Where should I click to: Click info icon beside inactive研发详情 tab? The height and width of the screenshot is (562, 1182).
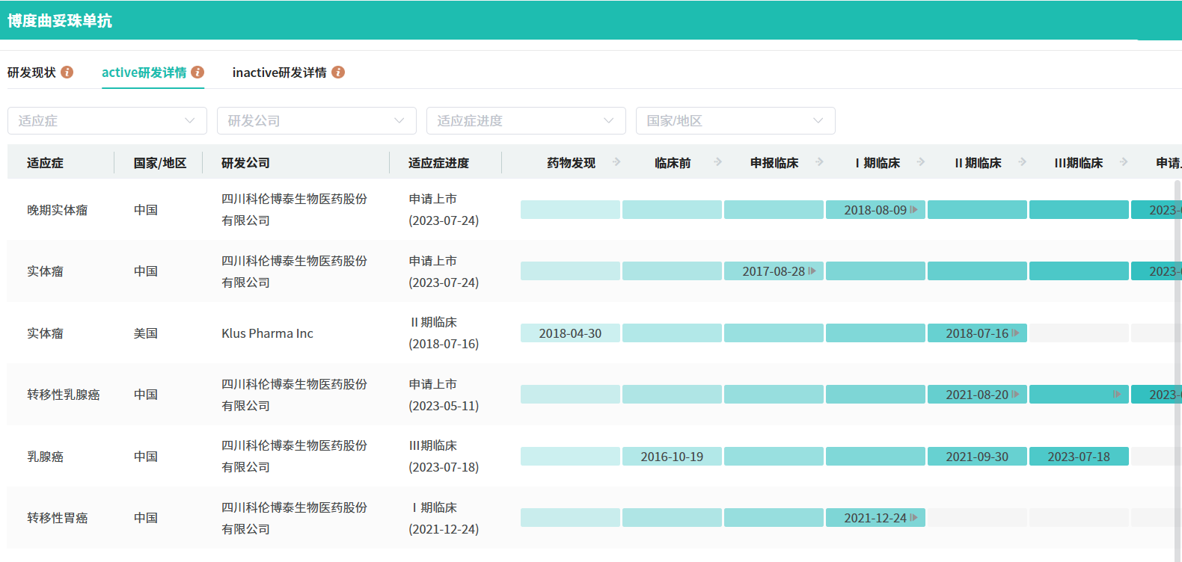click(338, 72)
